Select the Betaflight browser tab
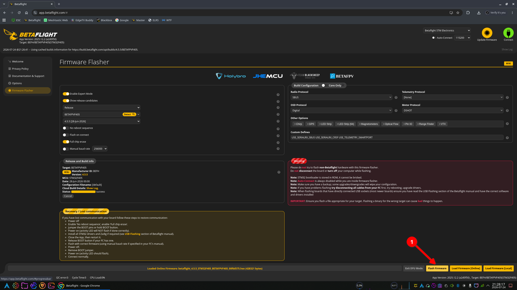The image size is (517, 290). pos(31,4)
